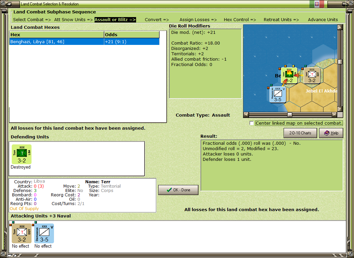Click Attacker loses 0 units result line
Screen dimensions: 354x258
tap(228, 154)
